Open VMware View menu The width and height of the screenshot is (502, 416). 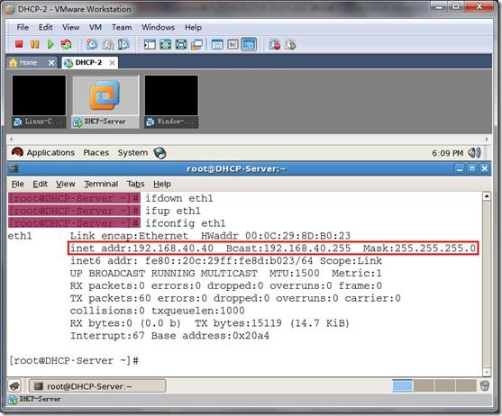pos(71,28)
